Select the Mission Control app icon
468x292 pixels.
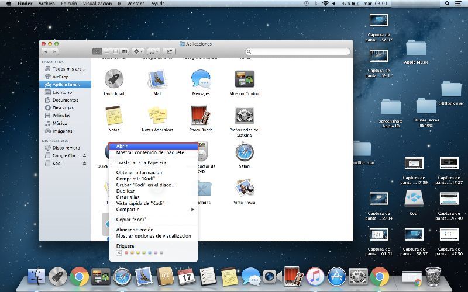click(245, 79)
